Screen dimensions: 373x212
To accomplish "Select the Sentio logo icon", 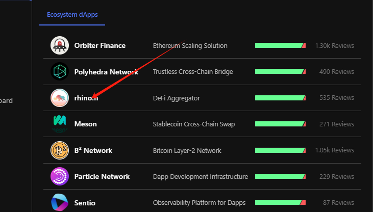I will 60,202.
